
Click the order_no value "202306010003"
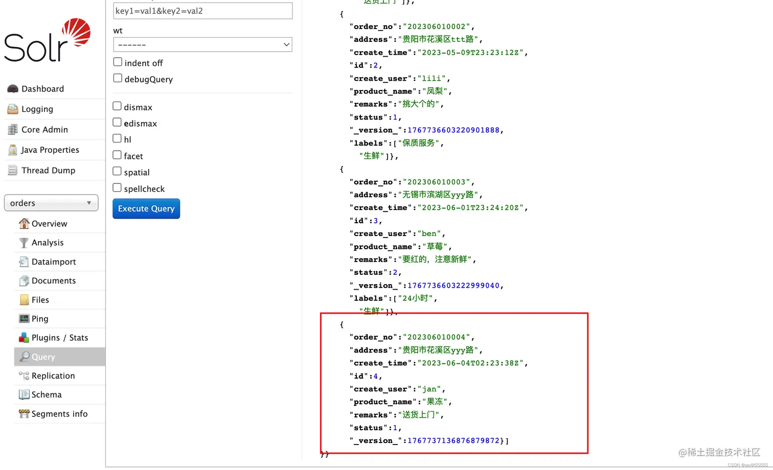(x=437, y=182)
